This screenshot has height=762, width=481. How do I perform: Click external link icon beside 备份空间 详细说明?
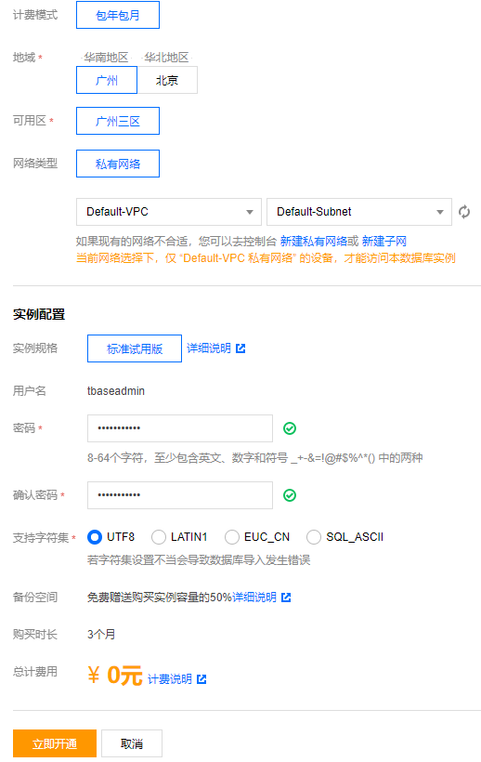(286, 598)
